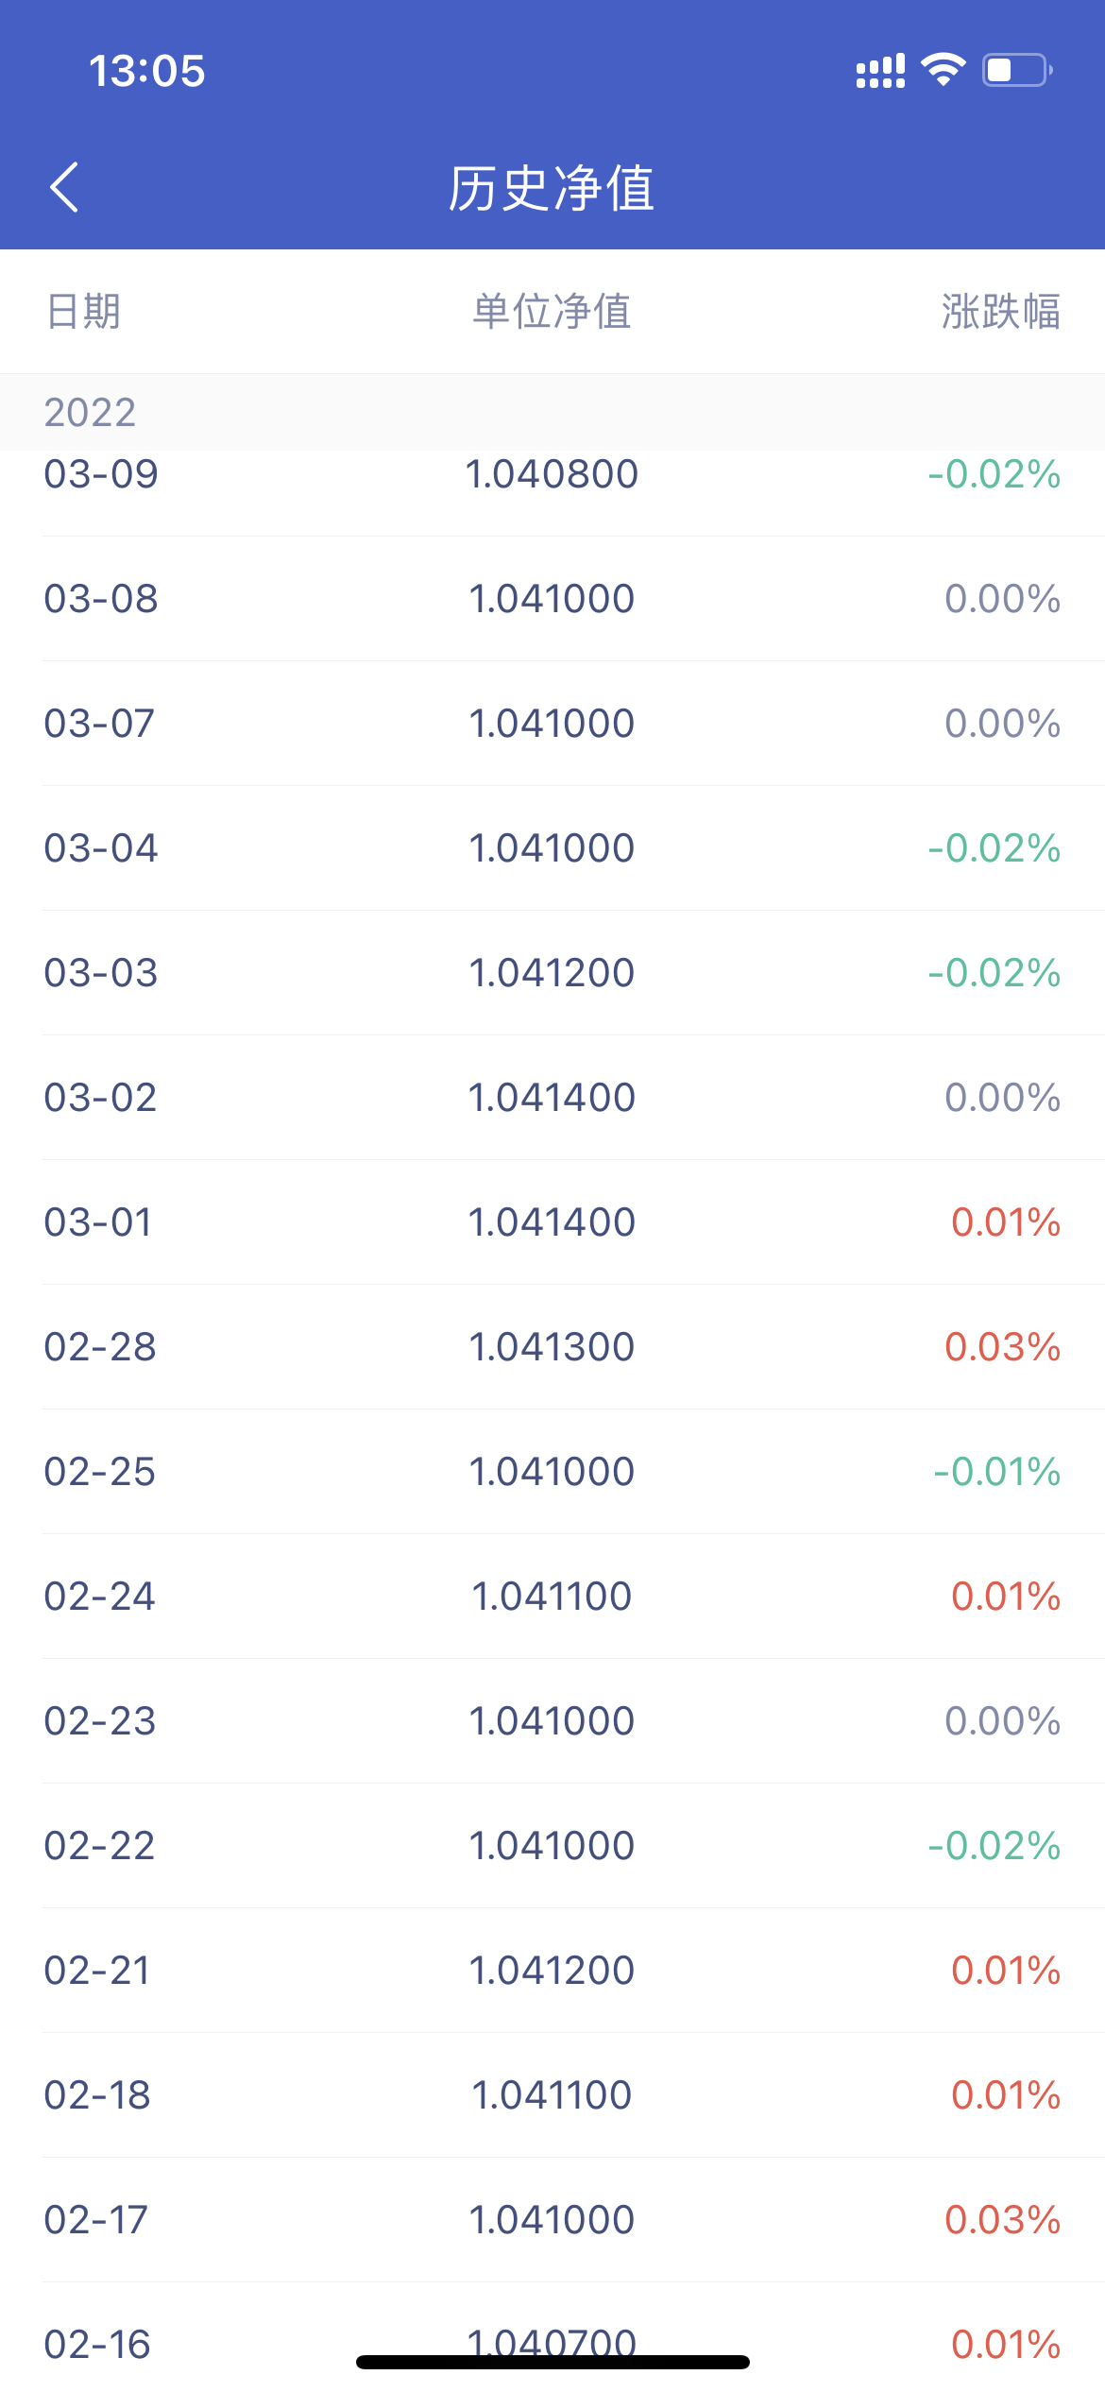The height and width of the screenshot is (2392, 1105).
Task: Select the 03-08 date entry
Action: click(101, 599)
